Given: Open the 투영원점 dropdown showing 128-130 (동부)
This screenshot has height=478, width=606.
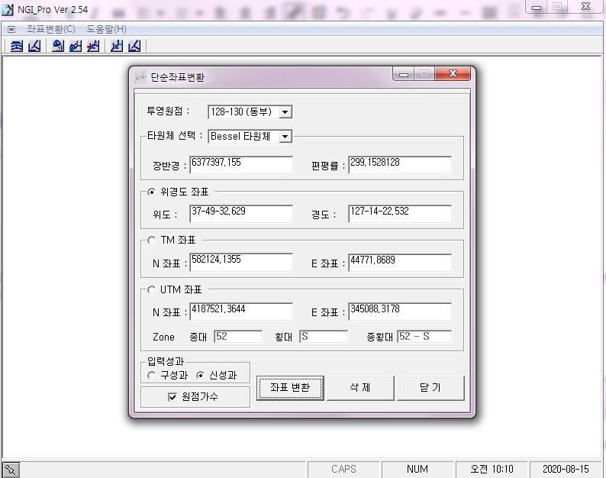Looking at the screenshot, I should pyautogui.click(x=285, y=112).
